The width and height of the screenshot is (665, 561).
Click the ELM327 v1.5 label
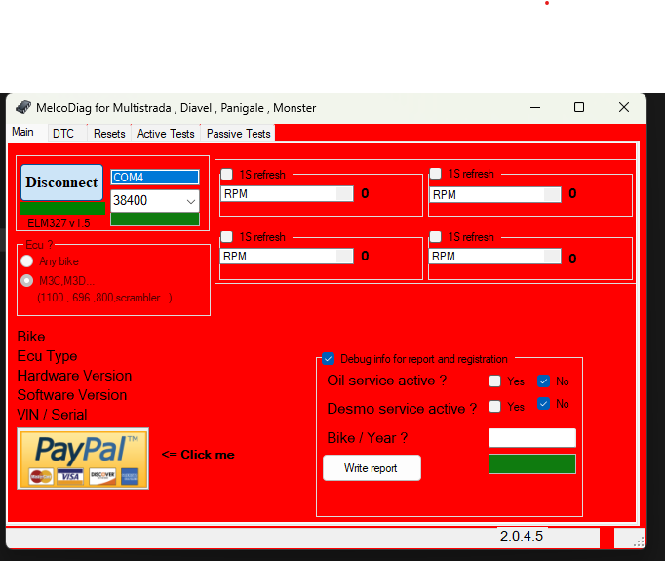tap(59, 223)
